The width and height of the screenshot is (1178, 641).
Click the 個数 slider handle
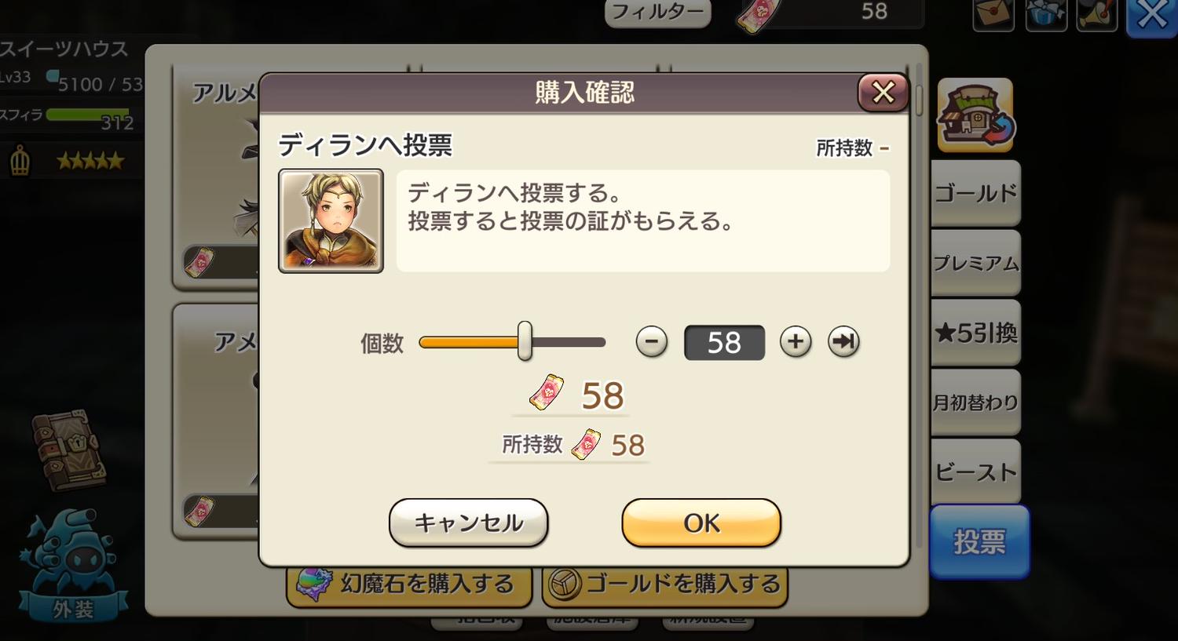pos(525,341)
